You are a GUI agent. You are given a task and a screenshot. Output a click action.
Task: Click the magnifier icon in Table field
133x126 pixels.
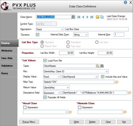click(x=97, y=66)
